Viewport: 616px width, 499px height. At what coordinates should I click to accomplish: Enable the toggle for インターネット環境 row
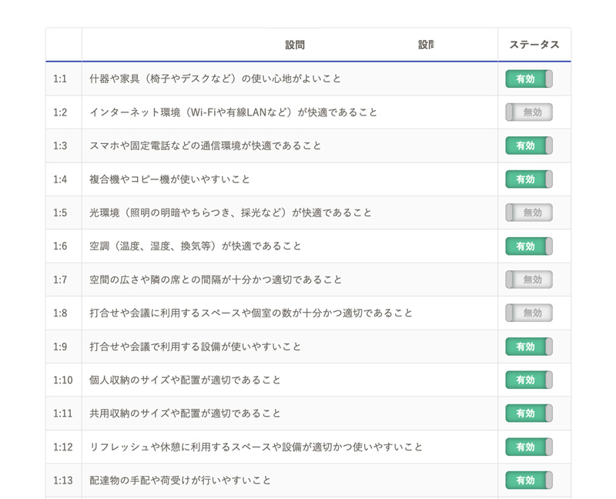(529, 112)
